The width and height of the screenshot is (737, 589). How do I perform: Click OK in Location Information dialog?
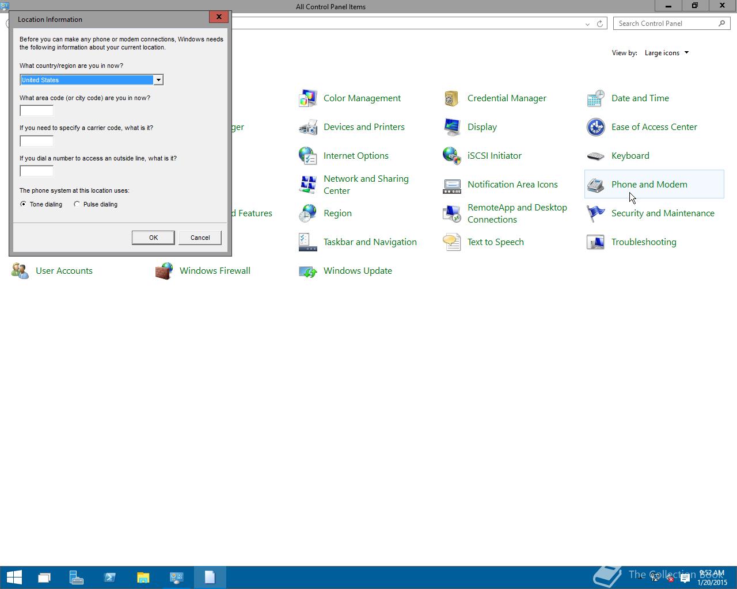pos(153,238)
